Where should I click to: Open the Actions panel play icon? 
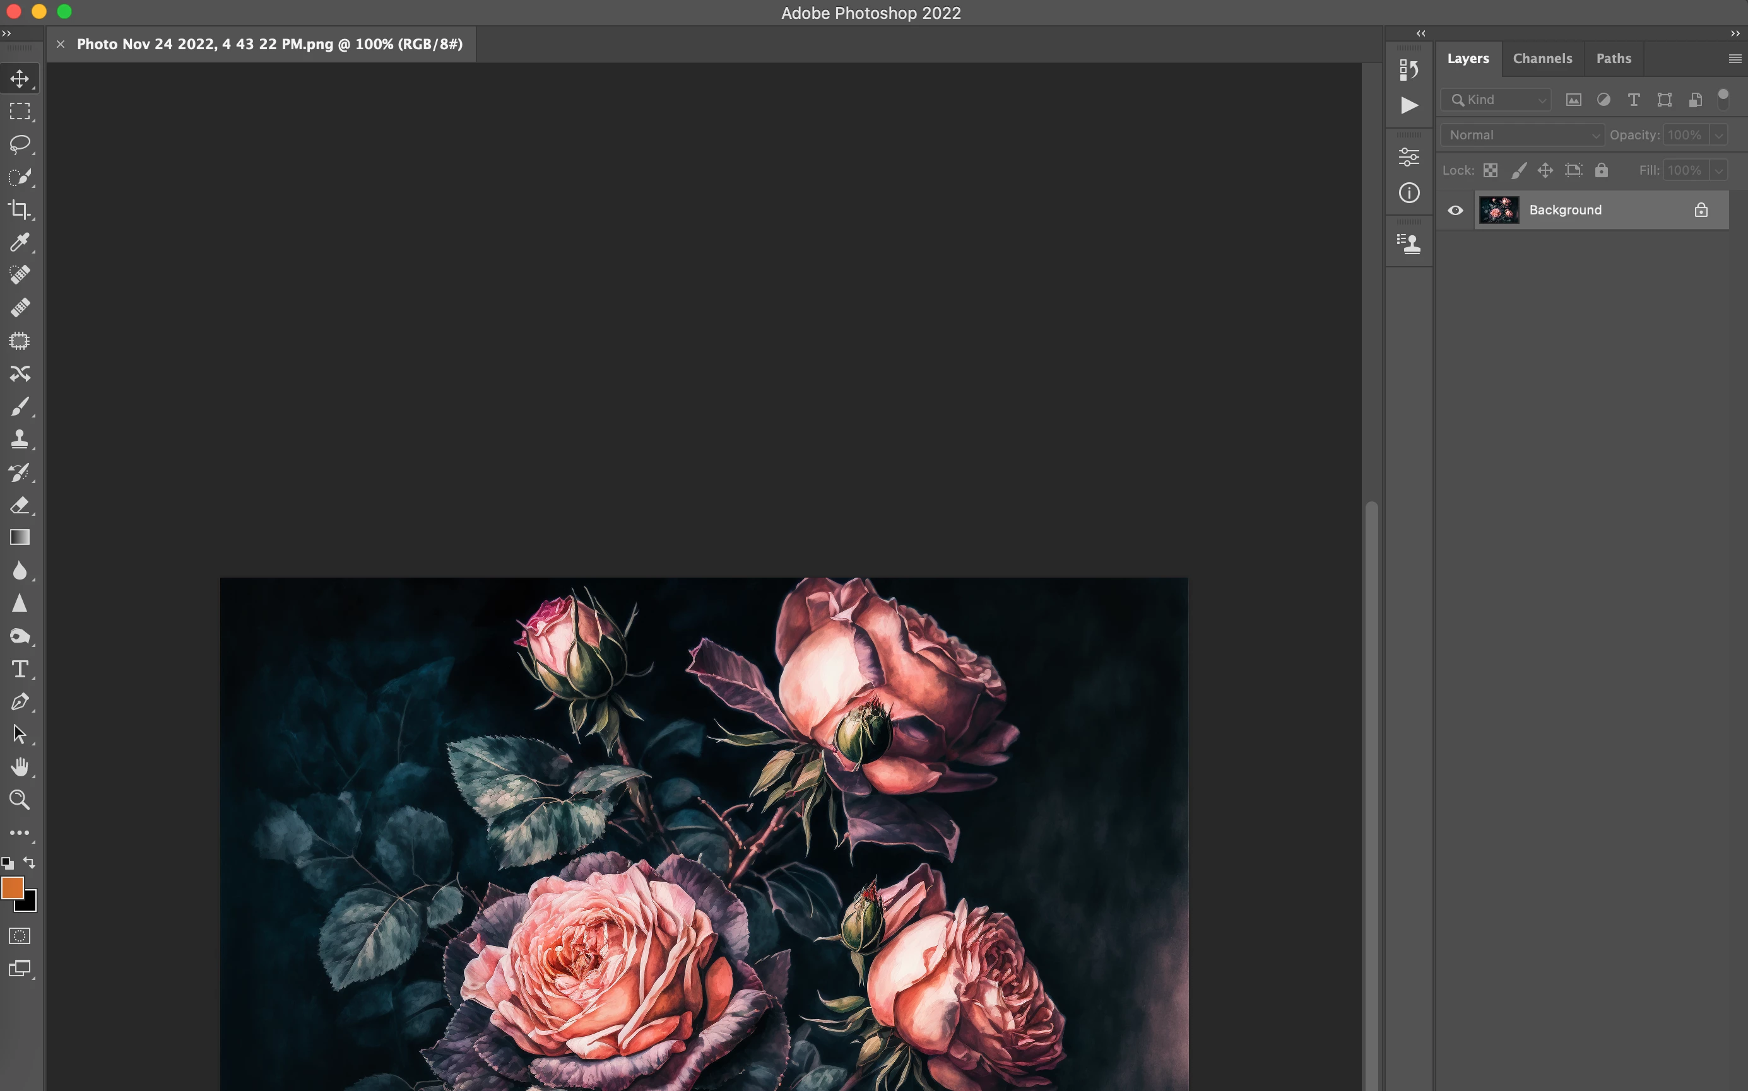(x=1408, y=105)
